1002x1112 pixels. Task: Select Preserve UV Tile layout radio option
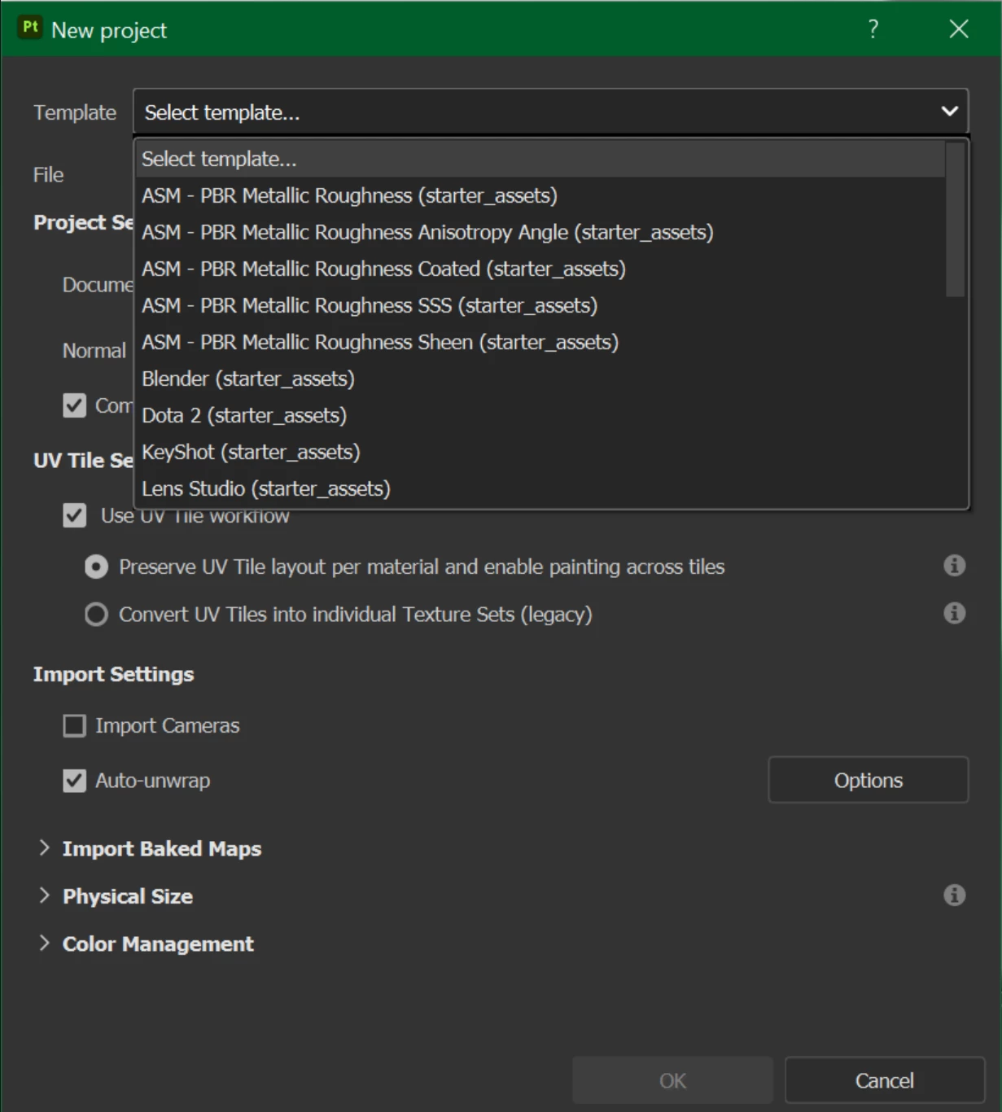[x=96, y=567]
